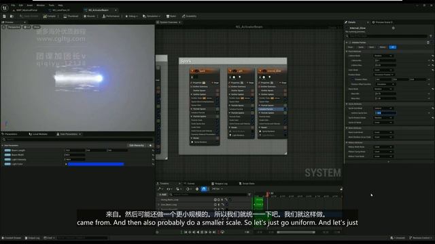Click the add user parameter plus button
Screen dimensions: 435x244
151,145
